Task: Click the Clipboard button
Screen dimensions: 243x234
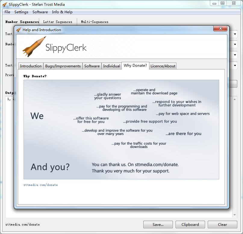Action: click(190, 225)
